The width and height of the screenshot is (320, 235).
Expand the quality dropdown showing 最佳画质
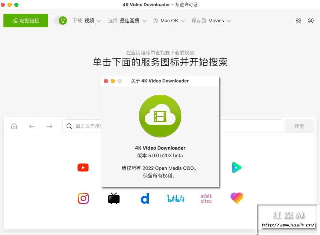pyautogui.click(x=127, y=21)
